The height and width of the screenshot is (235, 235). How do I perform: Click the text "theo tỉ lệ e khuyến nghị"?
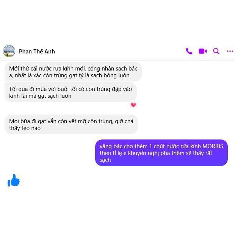(129, 154)
